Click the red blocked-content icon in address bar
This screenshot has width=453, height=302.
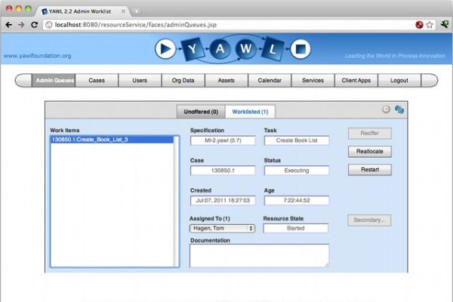(418, 24)
